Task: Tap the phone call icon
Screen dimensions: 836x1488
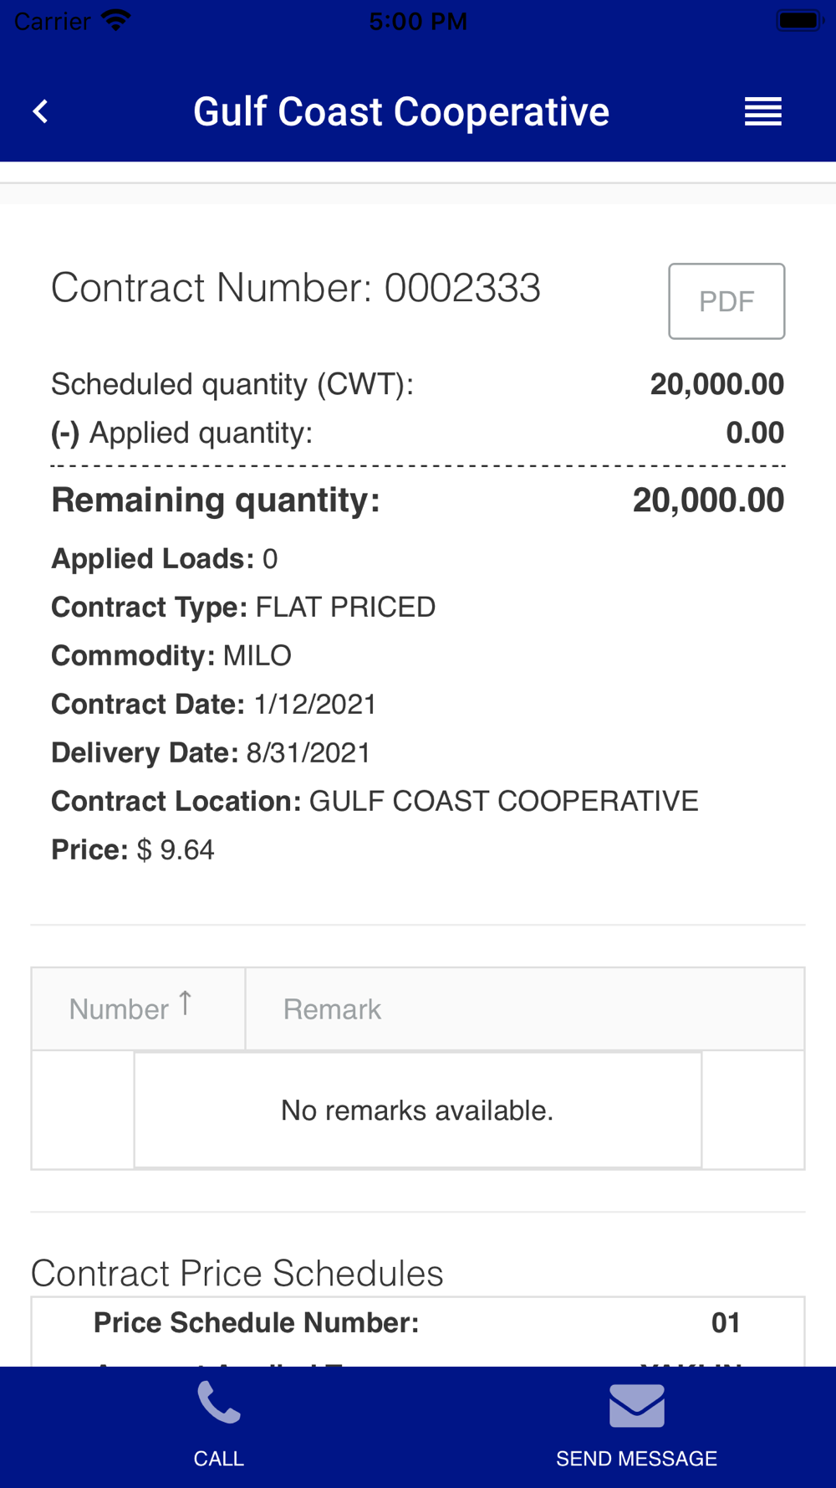Action: click(x=219, y=1403)
